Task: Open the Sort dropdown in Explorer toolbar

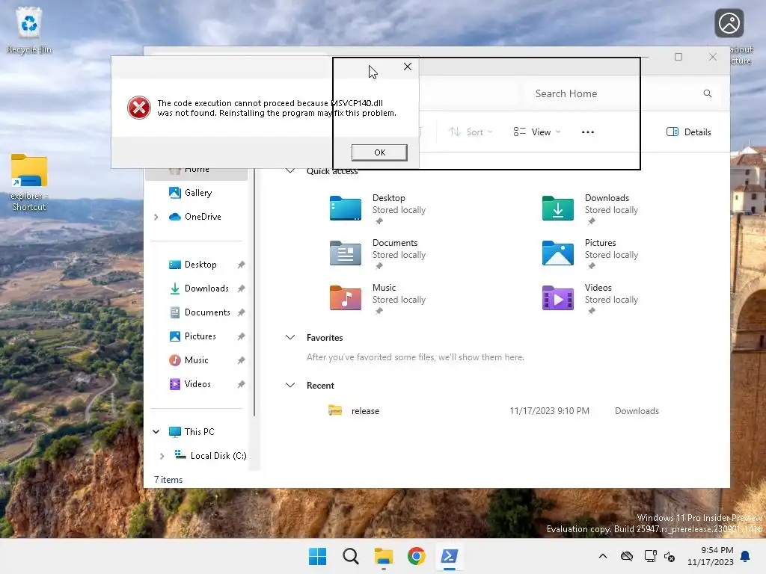Action: click(x=471, y=132)
